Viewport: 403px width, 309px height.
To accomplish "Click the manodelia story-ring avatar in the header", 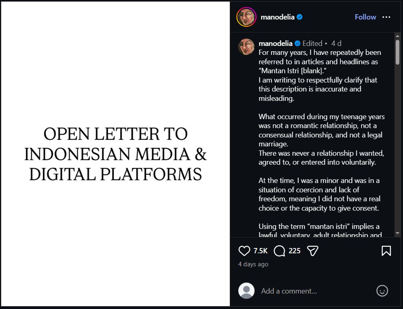I will click(246, 17).
